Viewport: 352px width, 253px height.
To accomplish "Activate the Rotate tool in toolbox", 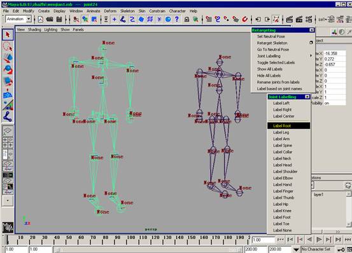I will point(8,70).
